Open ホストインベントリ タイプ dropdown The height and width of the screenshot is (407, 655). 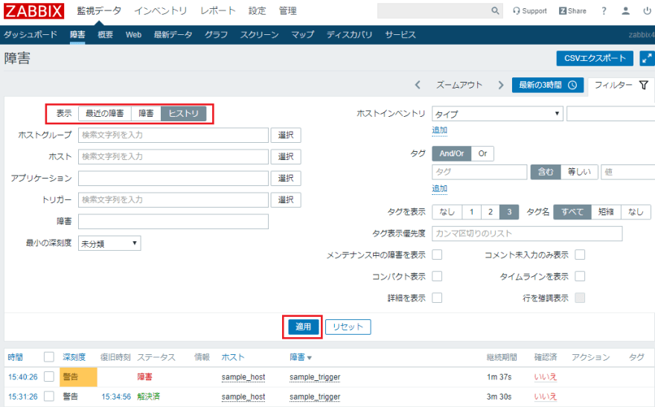(497, 114)
